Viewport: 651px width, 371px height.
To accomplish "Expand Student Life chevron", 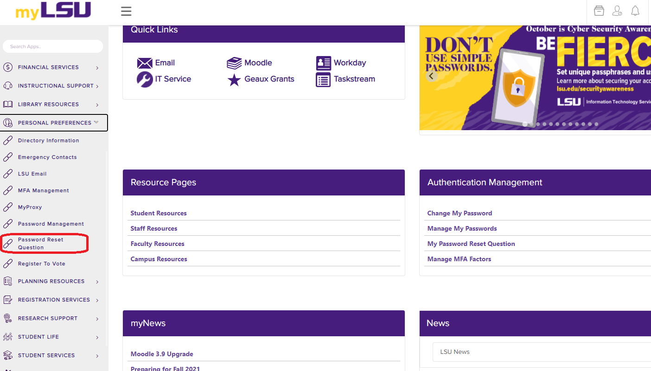I will click(97, 338).
